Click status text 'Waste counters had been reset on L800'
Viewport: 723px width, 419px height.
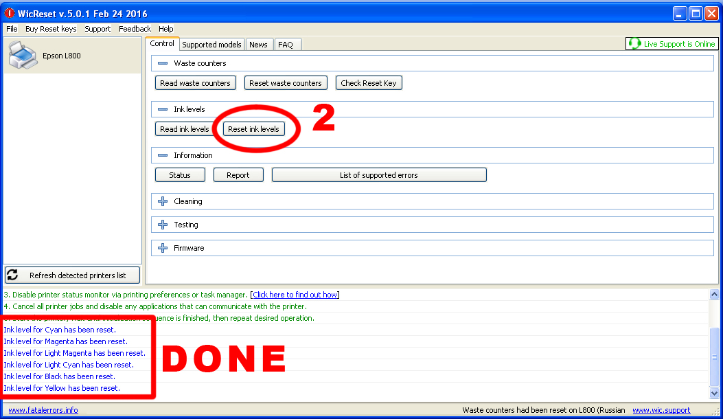pos(544,410)
